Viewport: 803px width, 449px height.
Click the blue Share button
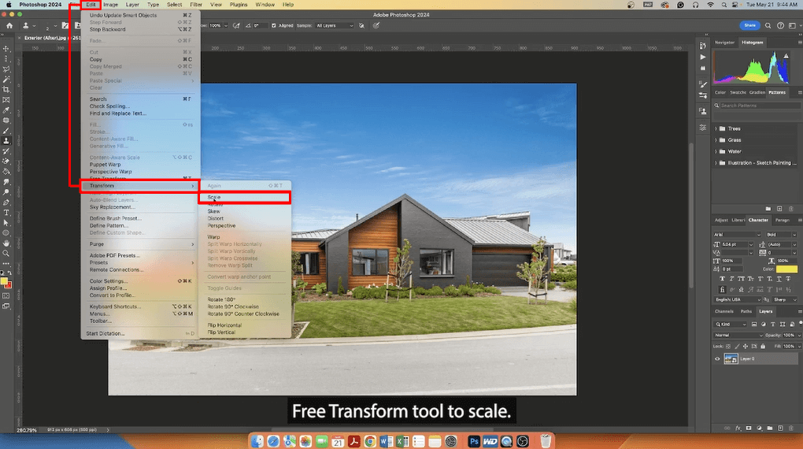click(x=749, y=25)
